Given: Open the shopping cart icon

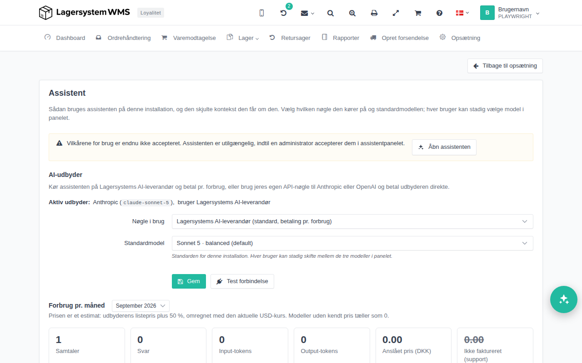Looking at the screenshot, I should (x=418, y=13).
